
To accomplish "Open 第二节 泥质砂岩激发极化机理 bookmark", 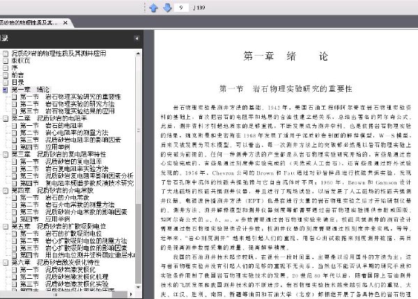I will (x=64, y=277).
